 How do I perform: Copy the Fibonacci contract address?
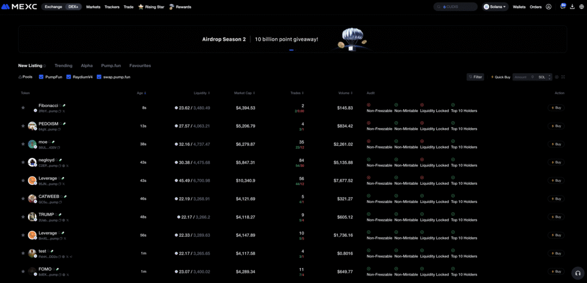pos(60,111)
